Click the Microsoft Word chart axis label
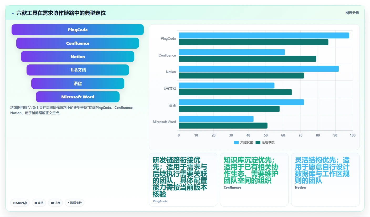Image resolution: width=370 pixels, height=217 pixels. 164,122
